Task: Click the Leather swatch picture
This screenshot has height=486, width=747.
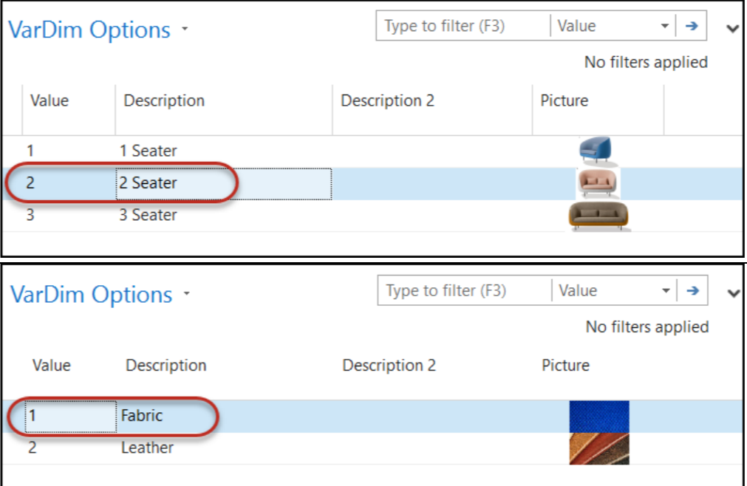Action: click(x=599, y=448)
